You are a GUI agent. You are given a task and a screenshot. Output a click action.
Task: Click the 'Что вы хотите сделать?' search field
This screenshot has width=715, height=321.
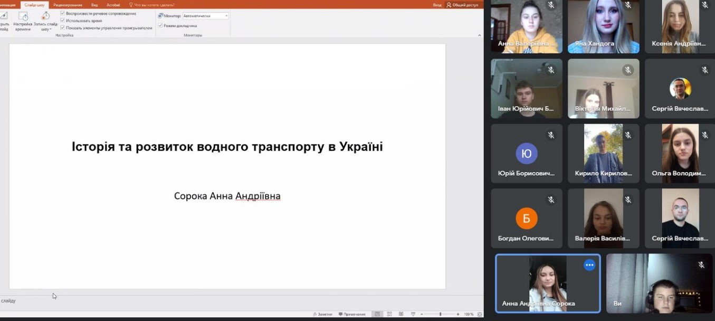pos(154,5)
